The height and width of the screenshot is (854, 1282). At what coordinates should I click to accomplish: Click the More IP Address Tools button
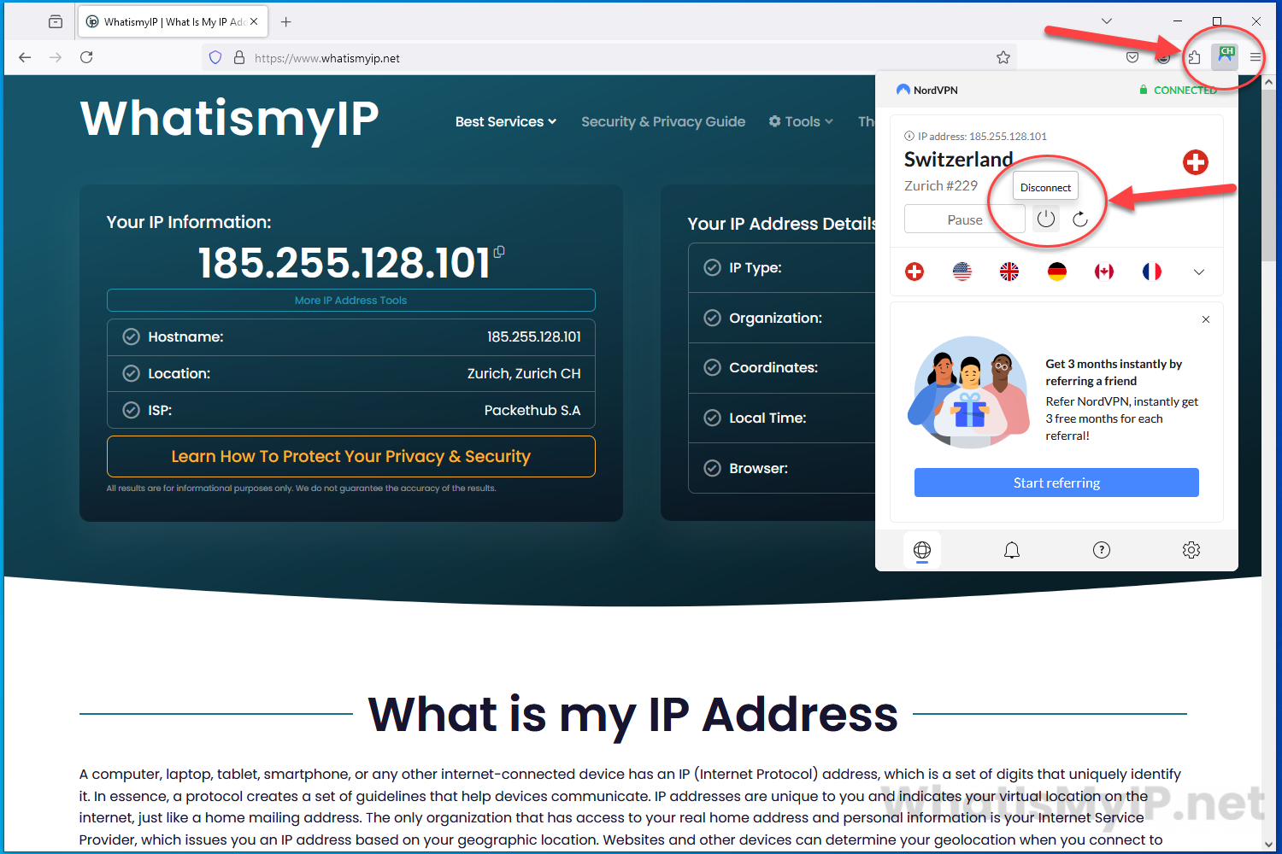point(351,300)
